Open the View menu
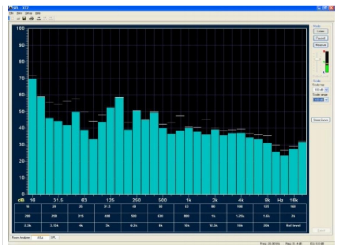 coord(19,13)
